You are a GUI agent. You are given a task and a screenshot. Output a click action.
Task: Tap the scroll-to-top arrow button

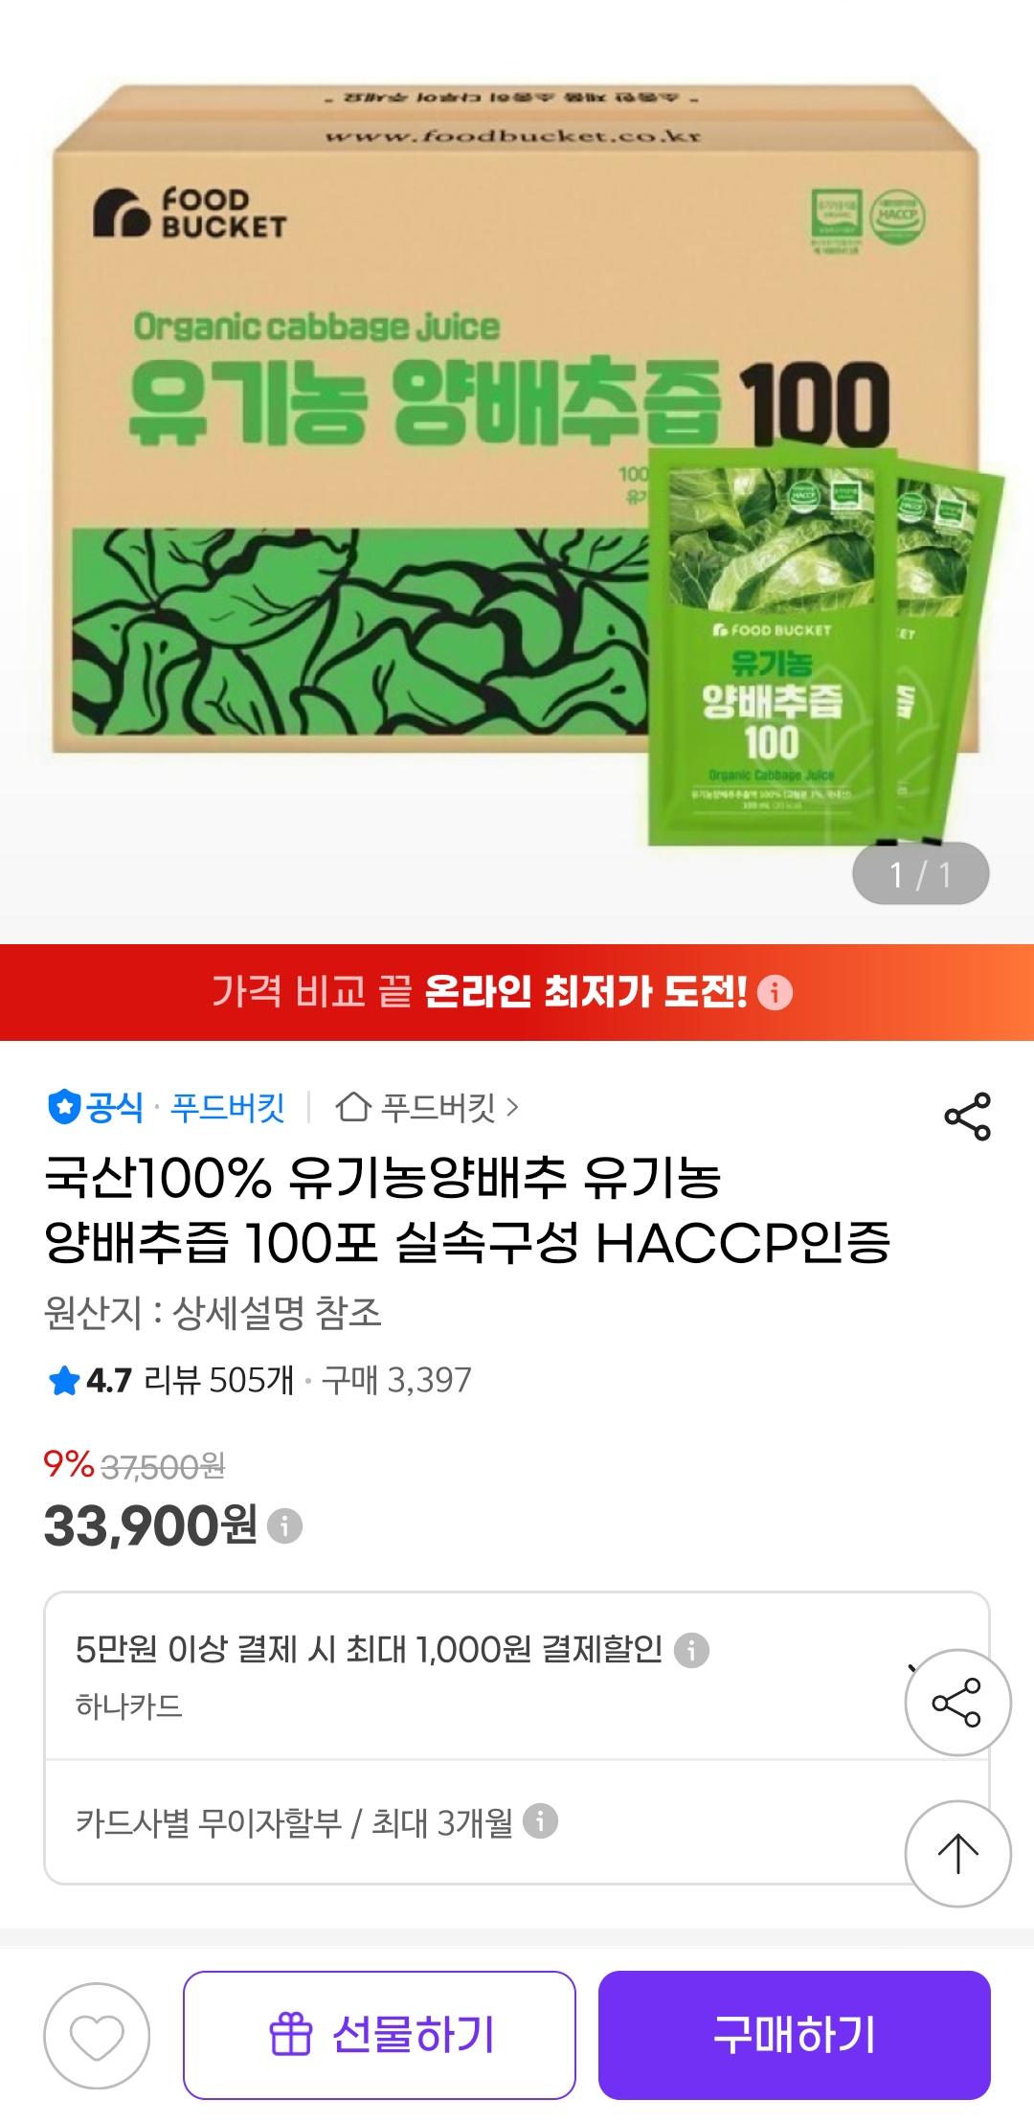957,1853
